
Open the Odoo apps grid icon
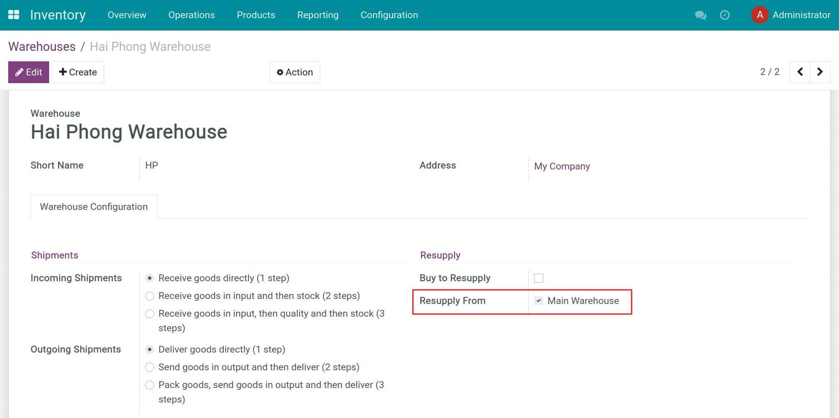[x=14, y=14]
